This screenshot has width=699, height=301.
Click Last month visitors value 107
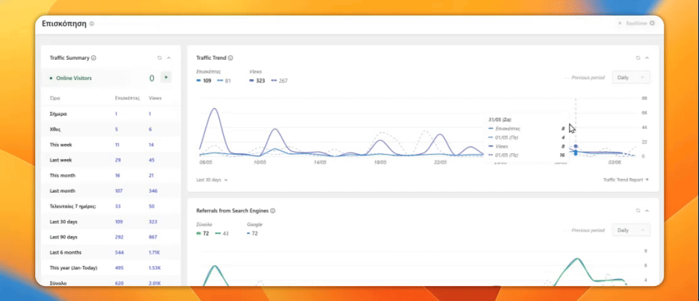118,191
